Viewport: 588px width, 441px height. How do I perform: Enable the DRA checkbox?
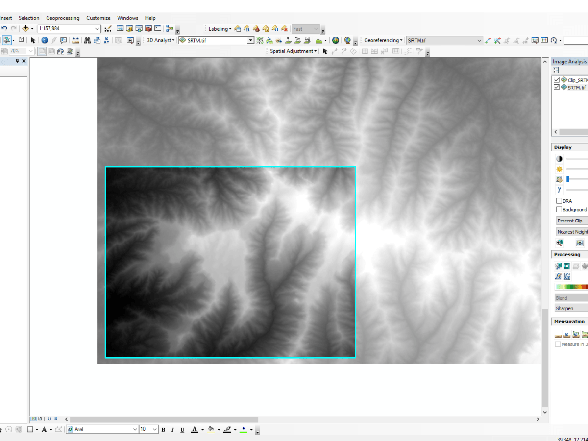559,200
